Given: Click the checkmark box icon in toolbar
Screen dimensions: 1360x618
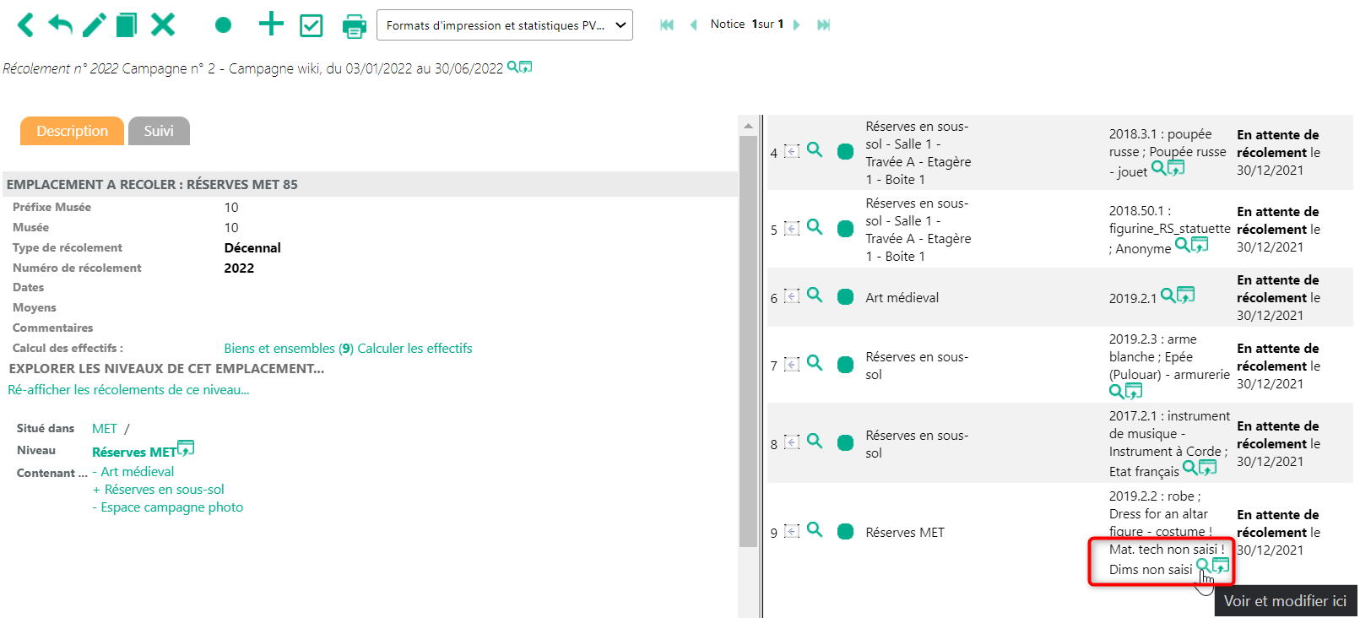Looking at the screenshot, I should pos(312,26).
